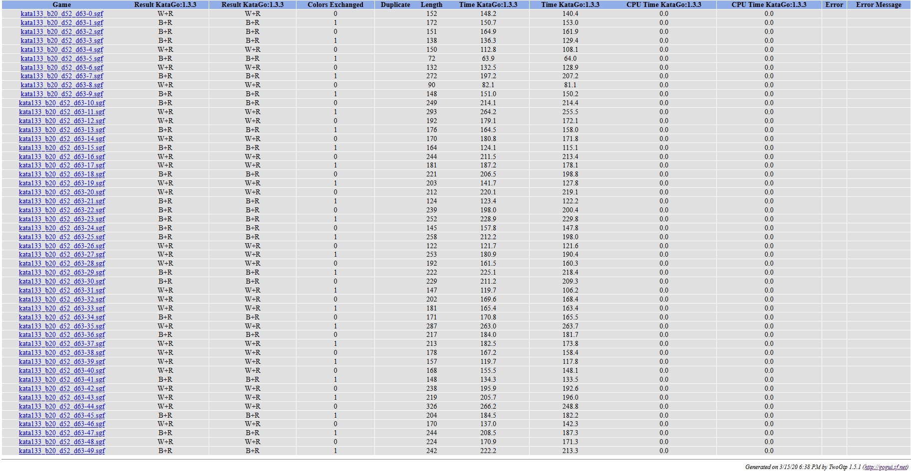
Task: Open kata133_b20_d52_d63-33.sgf game link
Action: (62, 309)
